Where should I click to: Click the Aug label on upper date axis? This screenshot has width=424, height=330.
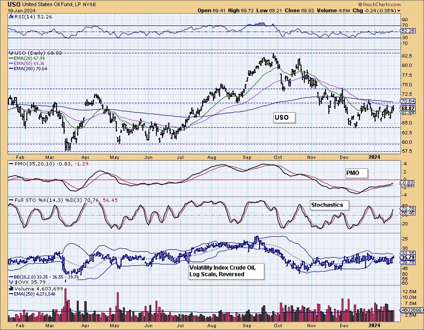[212, 157]
